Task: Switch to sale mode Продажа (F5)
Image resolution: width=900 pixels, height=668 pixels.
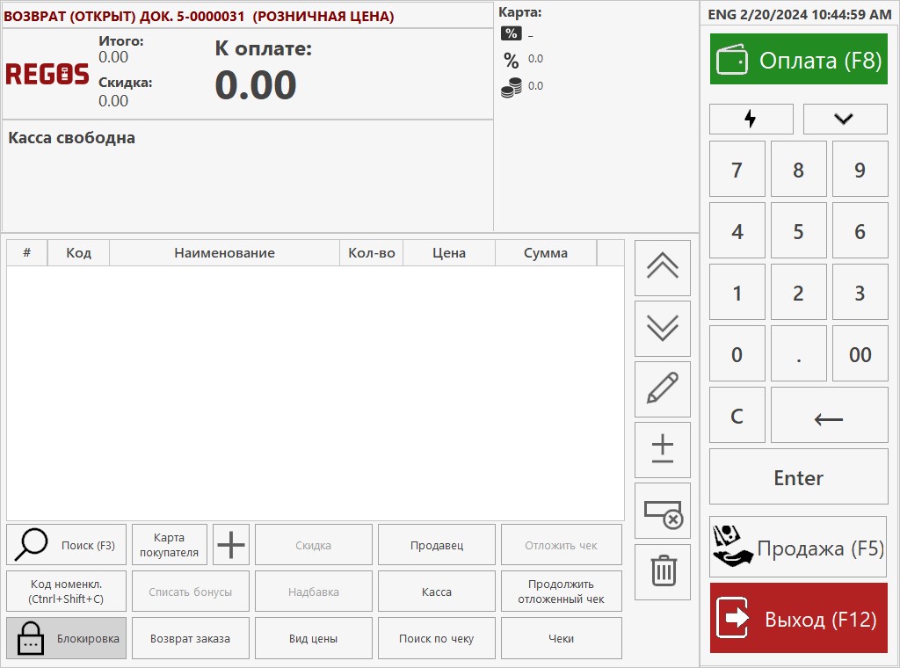Action: point(798,548)
